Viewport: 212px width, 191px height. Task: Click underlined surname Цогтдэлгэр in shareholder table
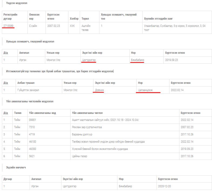click(x=89, y=60)
